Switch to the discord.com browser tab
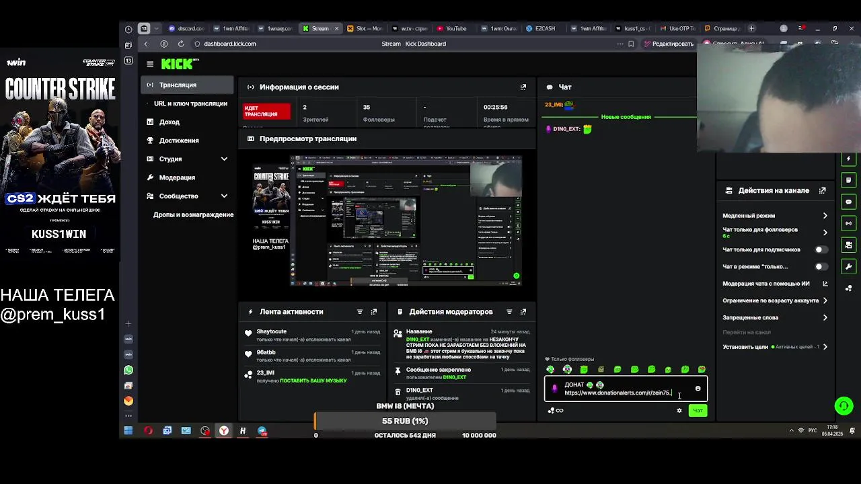861x484 pixels. tap(186, 29)
